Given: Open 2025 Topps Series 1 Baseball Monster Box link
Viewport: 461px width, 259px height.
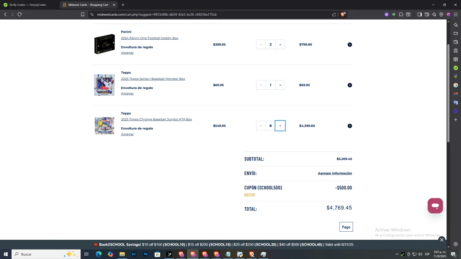Looking at the screenshot, I should tap(153, 79).
